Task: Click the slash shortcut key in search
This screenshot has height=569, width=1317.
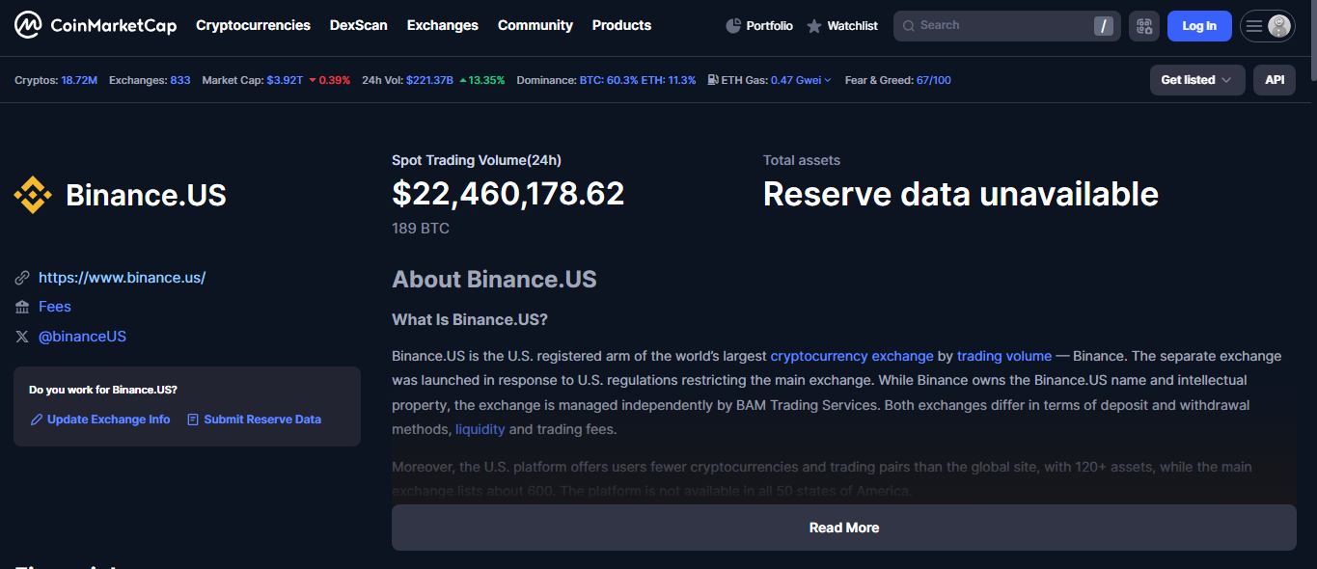Action: (1103, 26)
